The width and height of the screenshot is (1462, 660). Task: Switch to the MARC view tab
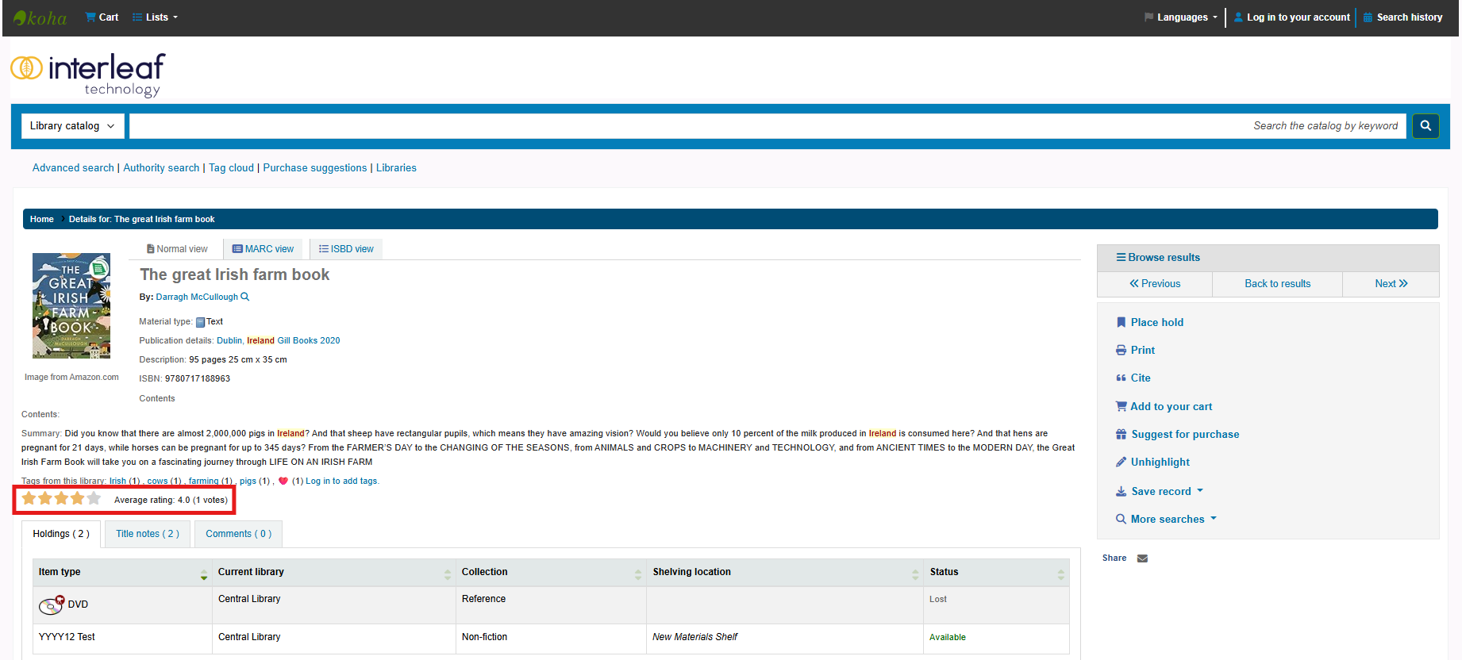pos(263,249)
